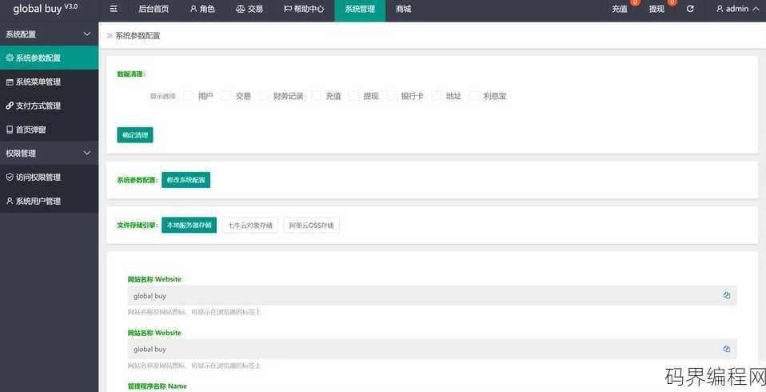
Task: Click the 确定清理 button
Action: 135,135
